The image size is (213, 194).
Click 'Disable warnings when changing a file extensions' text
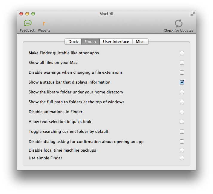point(76,72)
